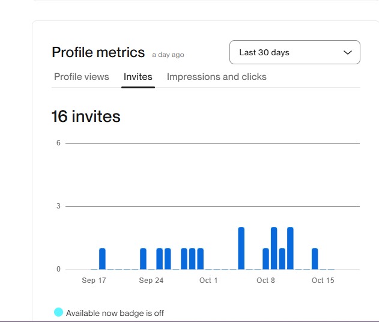Viewport: 379px width, 322px height.
Task: Click the Sep 17 date axis label
Action: click(94, 281)
